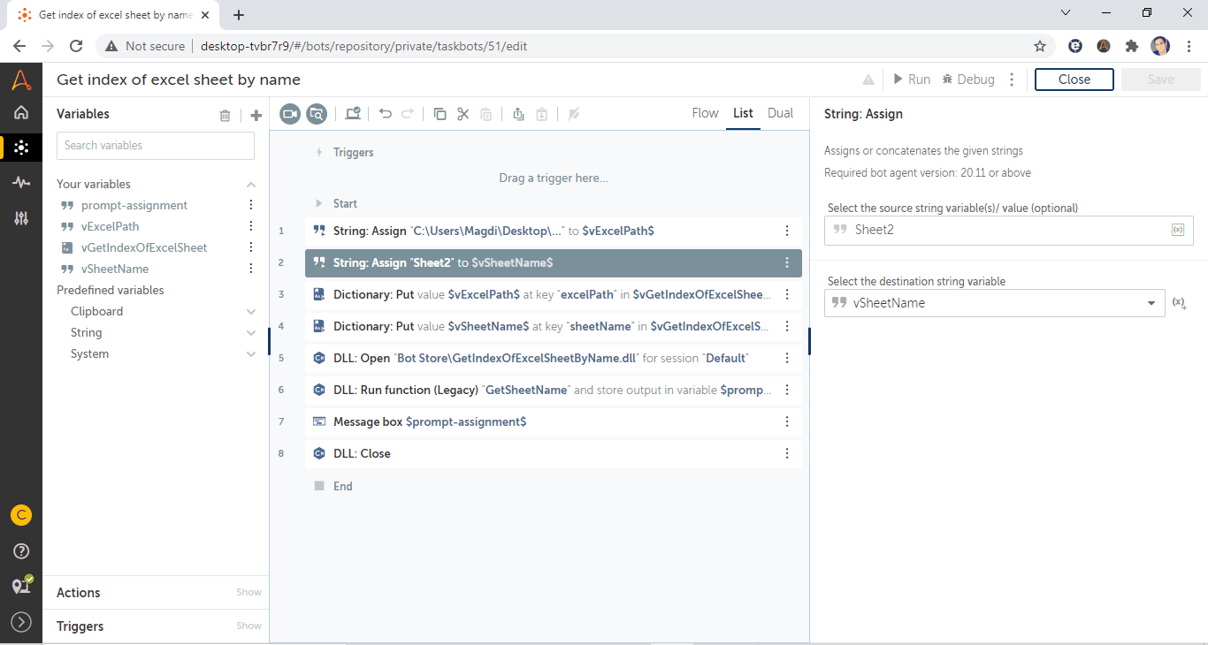Screen dimensions: 1208x645
Task: Create variable icon beside destination dropdown
Action: point(1179,303)
